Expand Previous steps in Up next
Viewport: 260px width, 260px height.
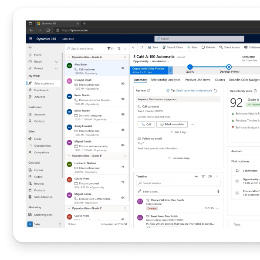179,158
